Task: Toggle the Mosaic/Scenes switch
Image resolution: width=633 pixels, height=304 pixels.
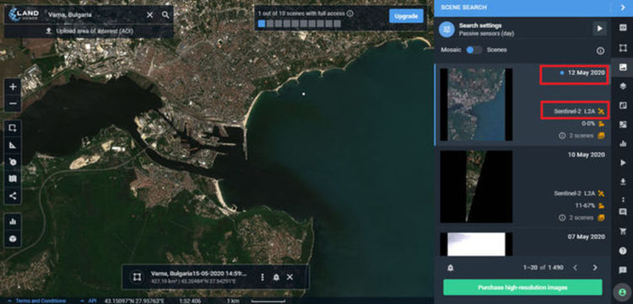Action: tap(474, 51)
